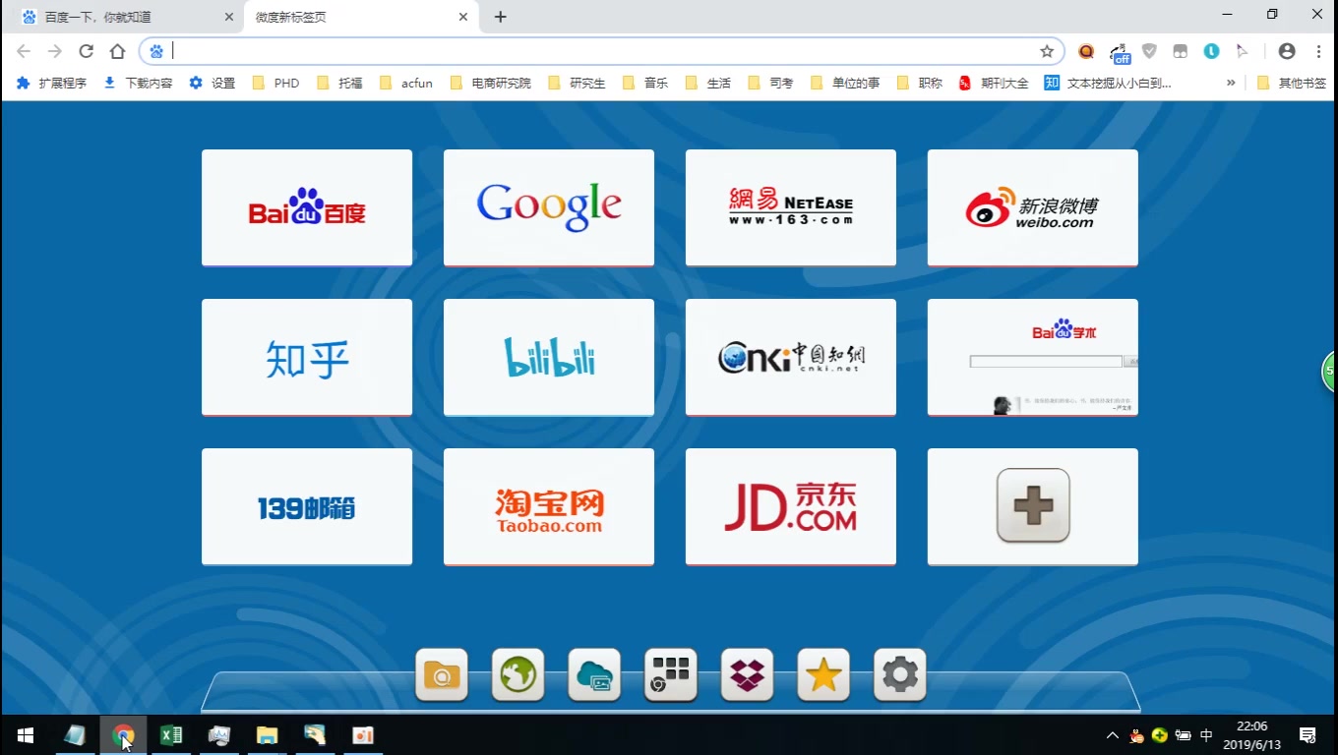Open the CNKI 中国知网 tile

[791, 357]
